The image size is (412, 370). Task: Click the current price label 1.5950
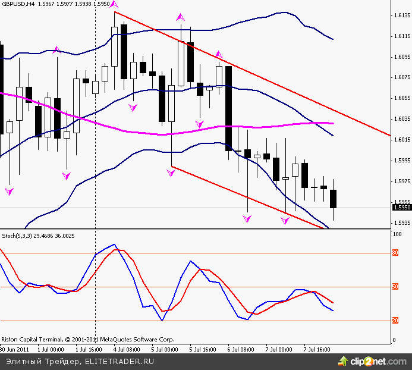(401, 207)
